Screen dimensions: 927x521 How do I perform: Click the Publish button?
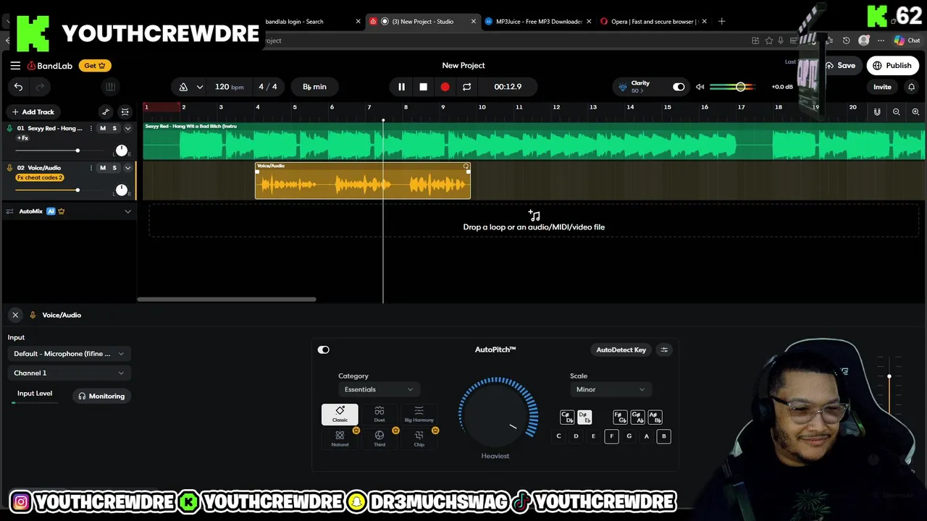pyautogui.click(x=892, y=65)
